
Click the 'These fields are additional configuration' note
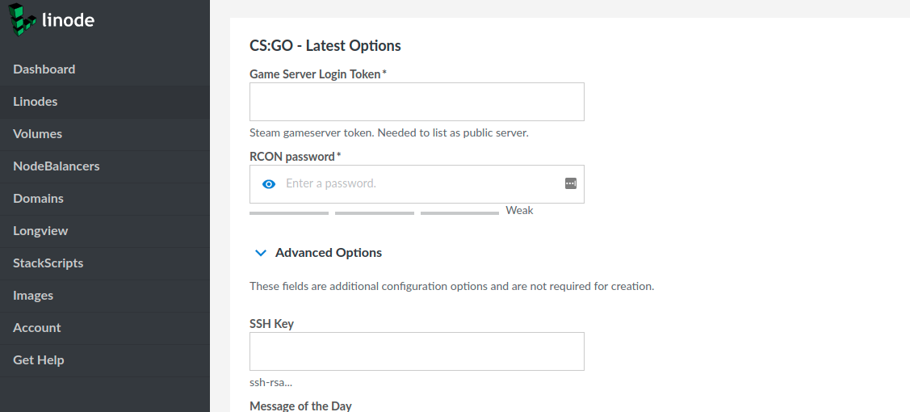point(451,287)
